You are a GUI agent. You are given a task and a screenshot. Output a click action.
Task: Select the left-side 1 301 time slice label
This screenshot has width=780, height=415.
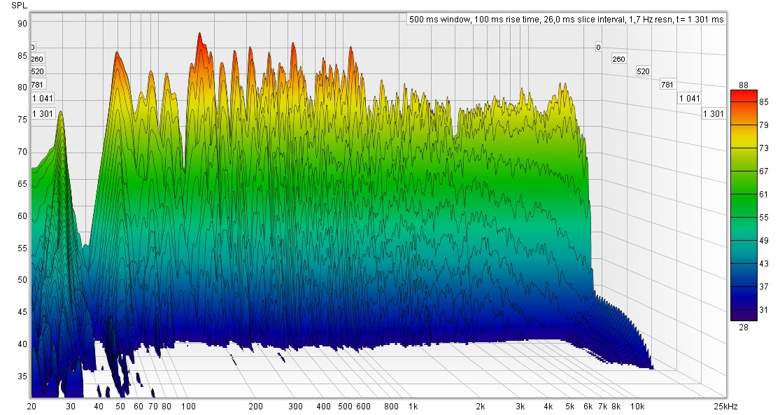pyautogui.click(x=43, y=113)
